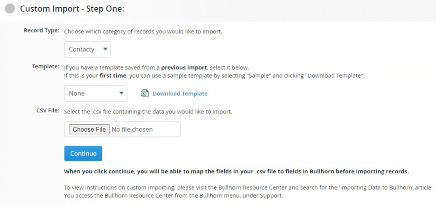The width and height of the screenshot is (436, 207).
Task: Click the bold 'first time' text
Action: click(x=113, y=76)
